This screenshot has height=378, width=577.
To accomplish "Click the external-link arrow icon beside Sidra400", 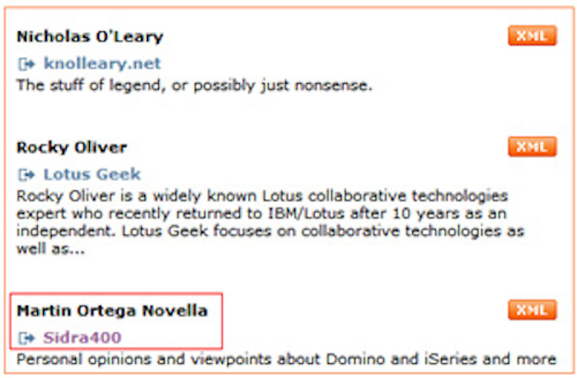I will pyautogui.click(x=26, y=338).
